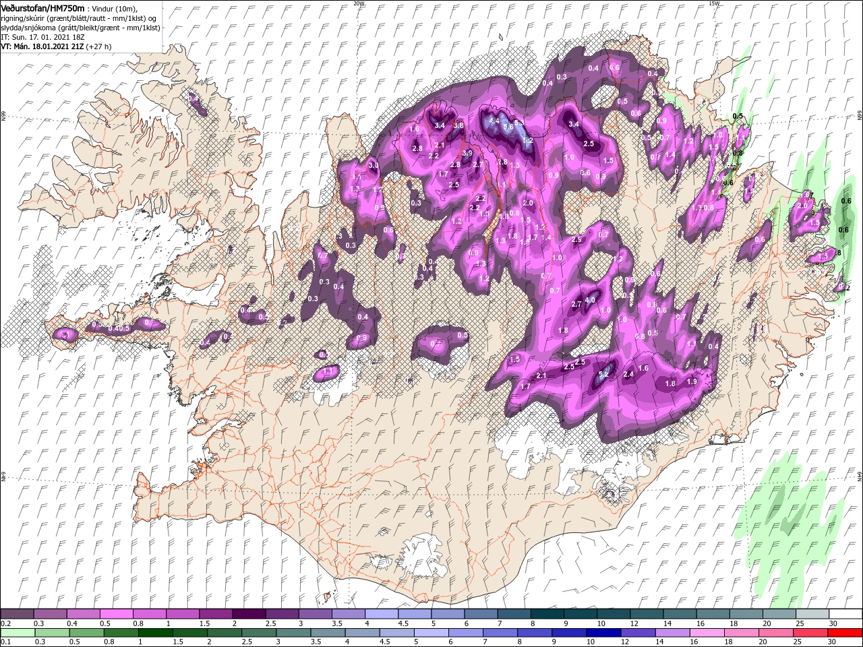Click the 2.9 snowfall value on the map

tap(576, 240)
